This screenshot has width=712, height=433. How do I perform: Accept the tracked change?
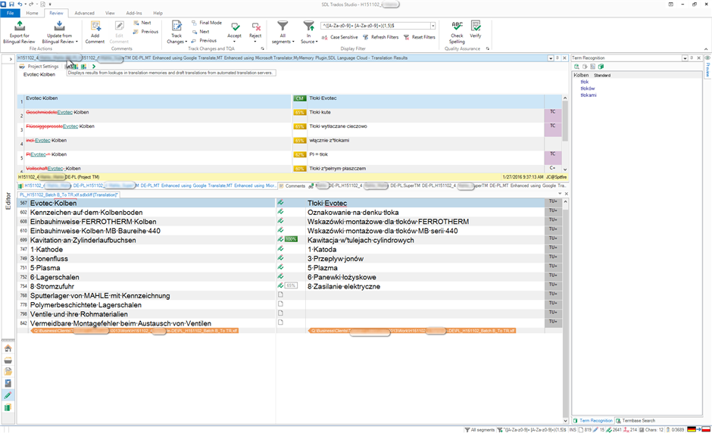[235, 30]
